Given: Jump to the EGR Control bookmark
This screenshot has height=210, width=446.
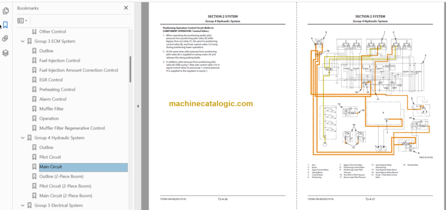Looking at the screenshot, I should coord(51,80).
